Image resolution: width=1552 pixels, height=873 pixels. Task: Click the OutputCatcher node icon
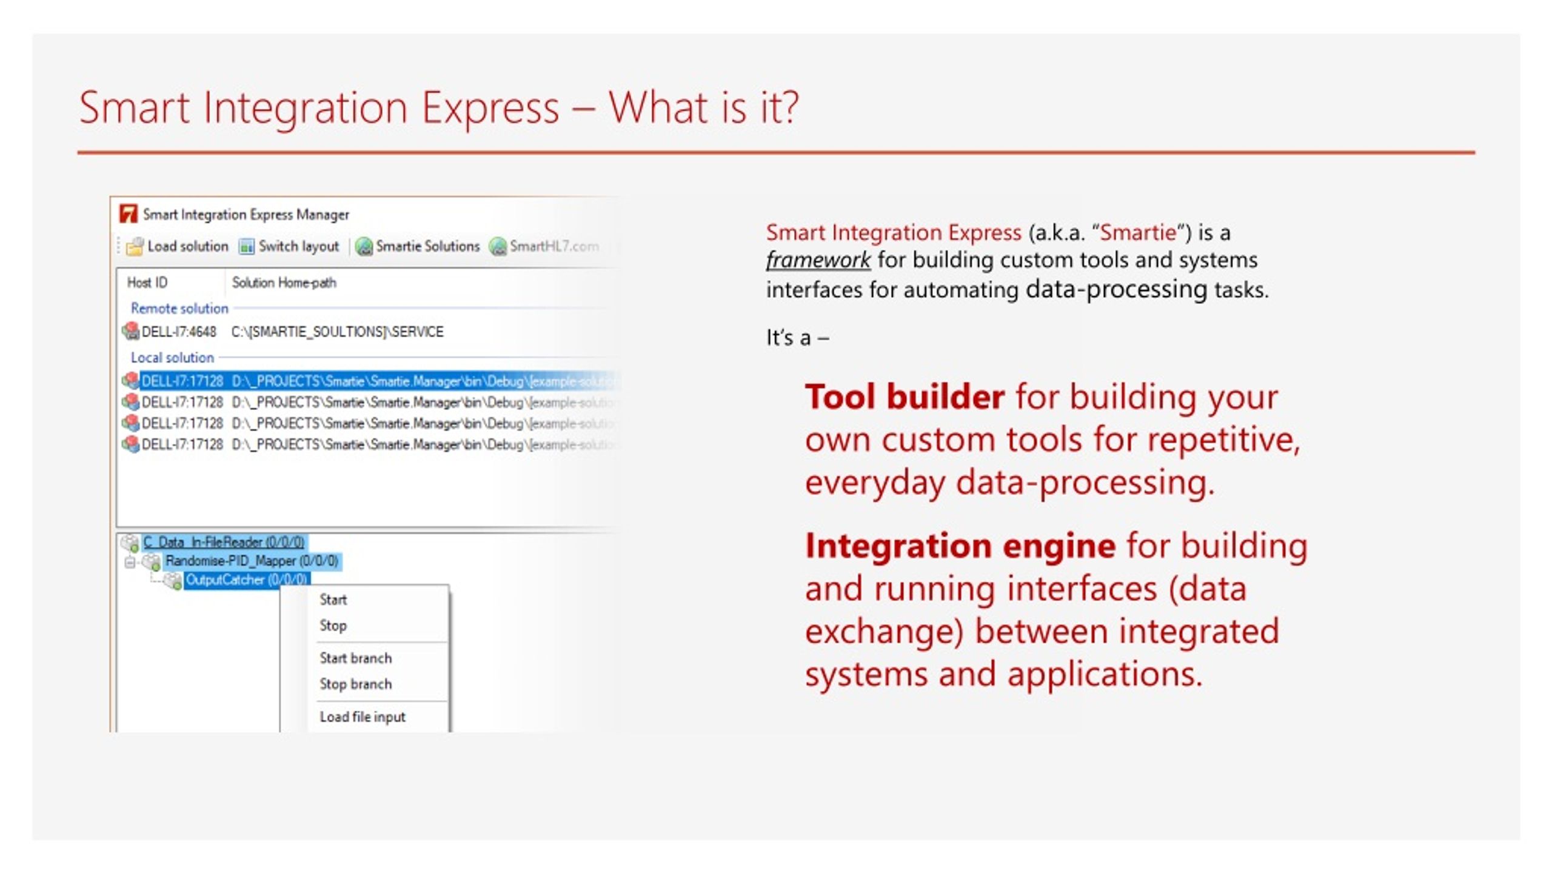coord(173,580)
